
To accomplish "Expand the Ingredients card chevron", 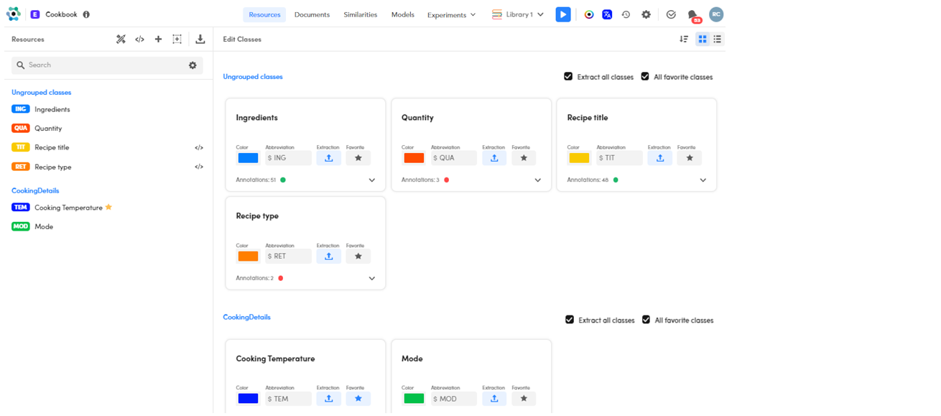I will click(372, 180).
